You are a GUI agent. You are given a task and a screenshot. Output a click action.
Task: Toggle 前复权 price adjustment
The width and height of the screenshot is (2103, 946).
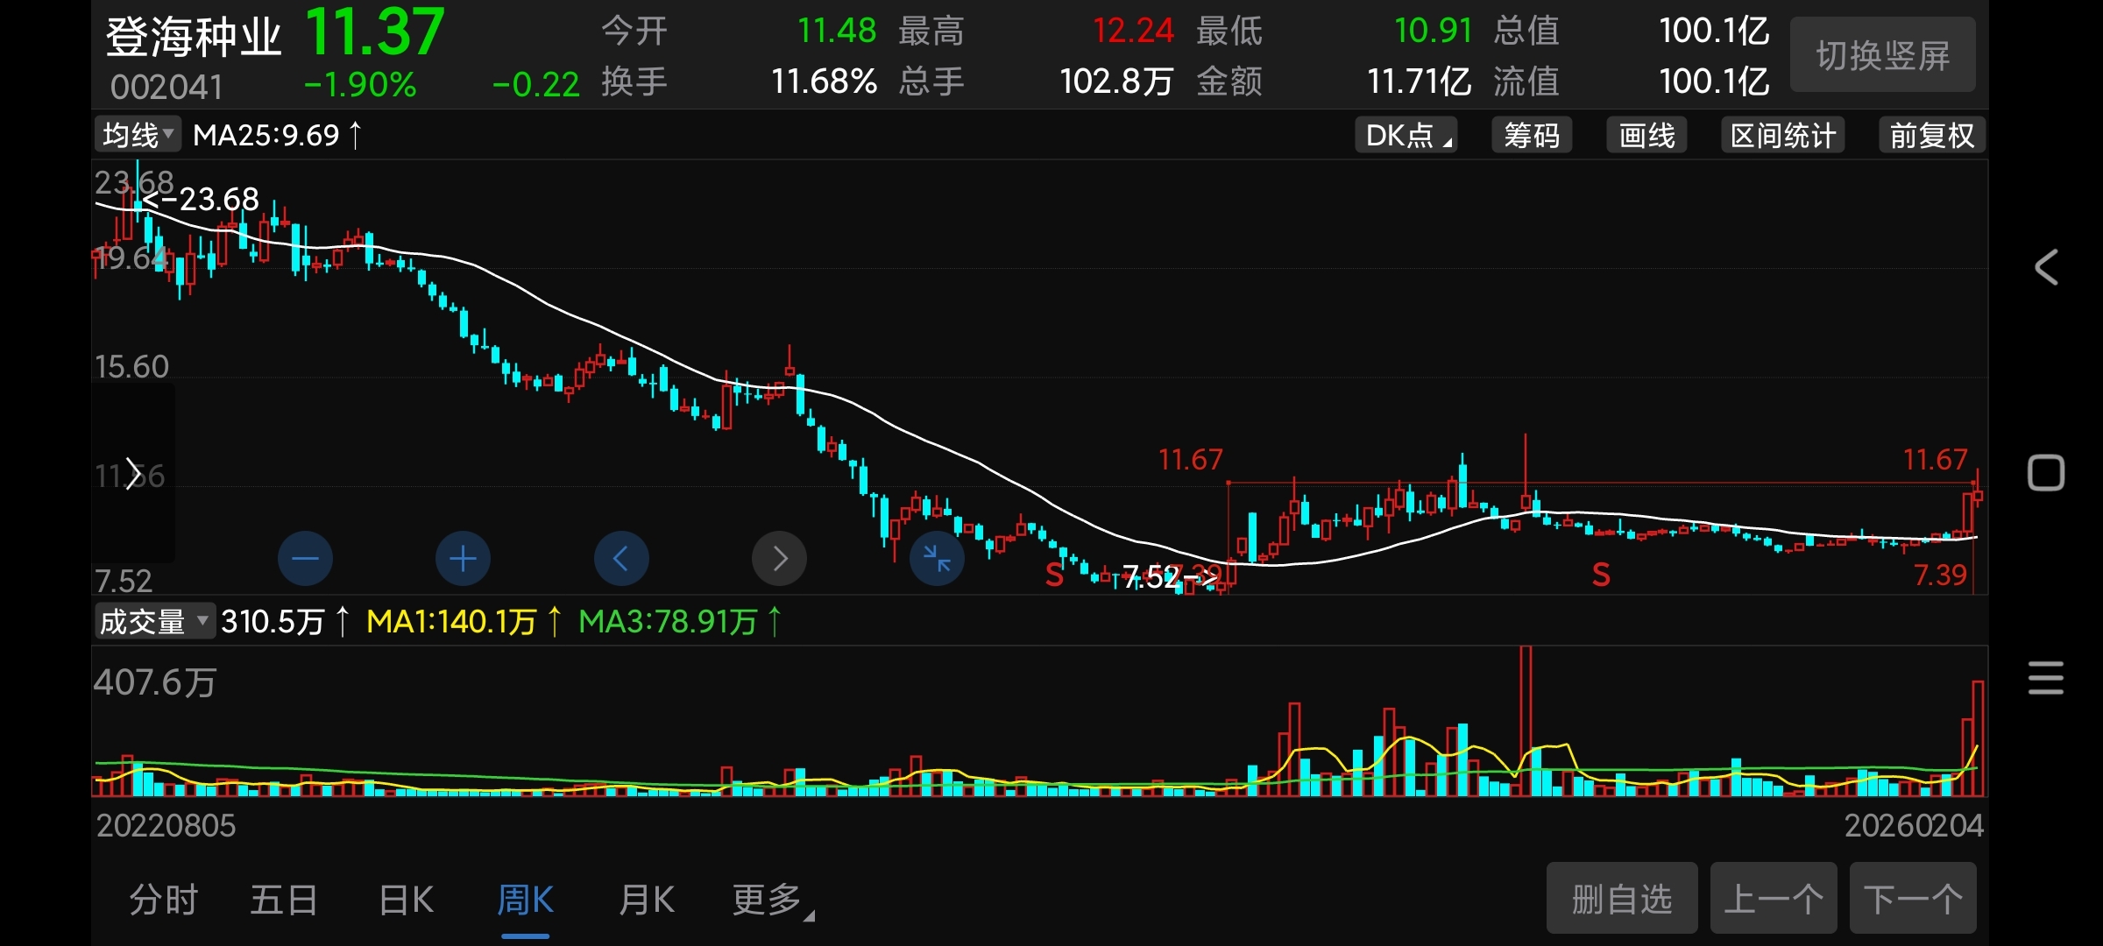click(x=1931, y=135)
